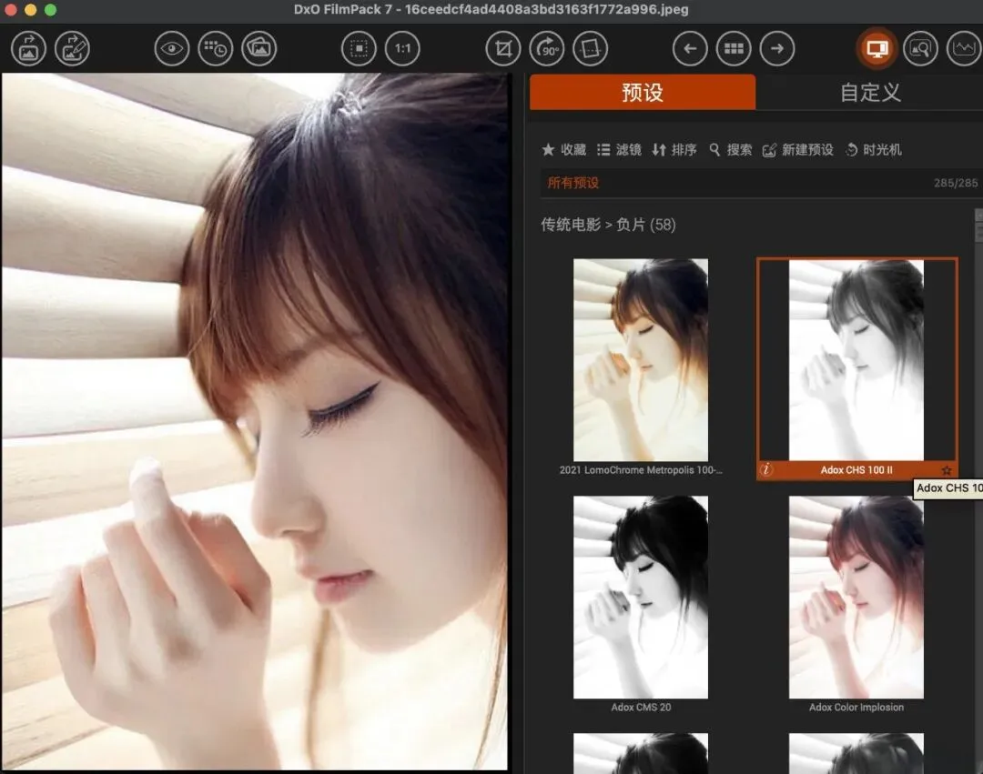Switch to 自定义 tab
The image size is (983, 774).
(x=870, y=92)
